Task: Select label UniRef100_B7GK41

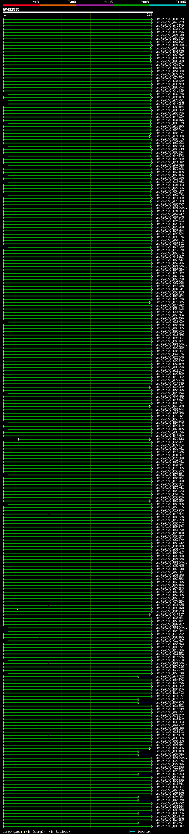Action: coord(170,488)
